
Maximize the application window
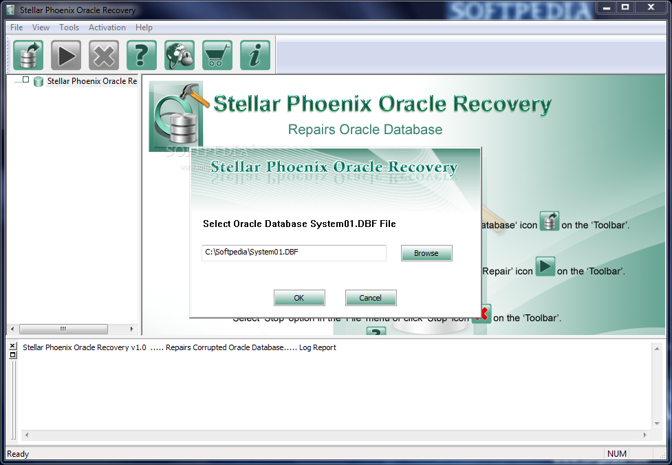[625, 8]
